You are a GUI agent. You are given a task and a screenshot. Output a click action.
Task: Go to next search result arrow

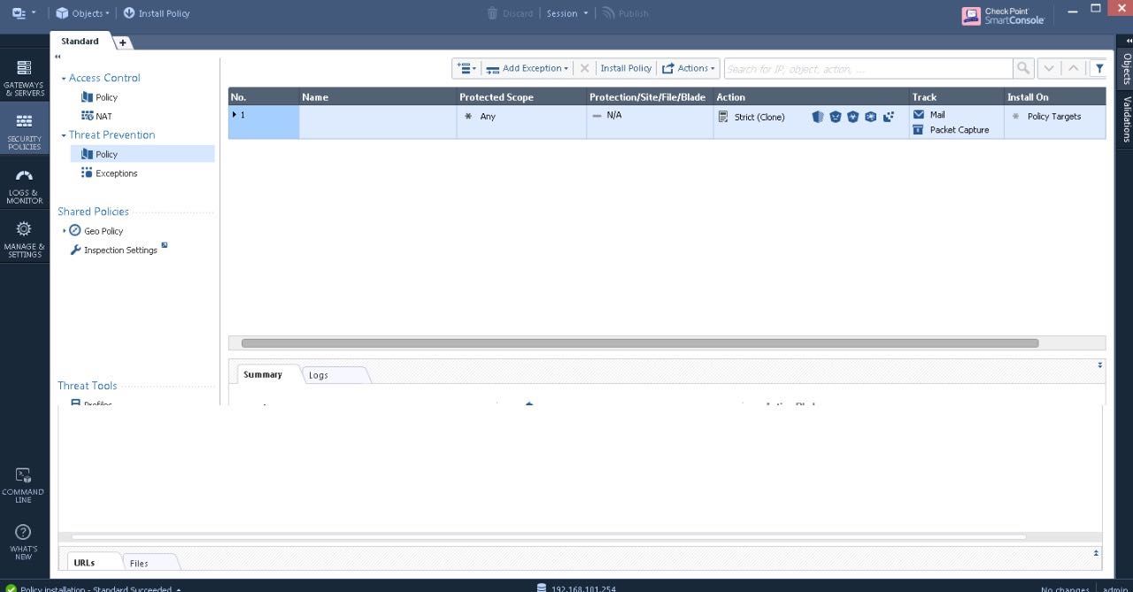click(1049, 68)
